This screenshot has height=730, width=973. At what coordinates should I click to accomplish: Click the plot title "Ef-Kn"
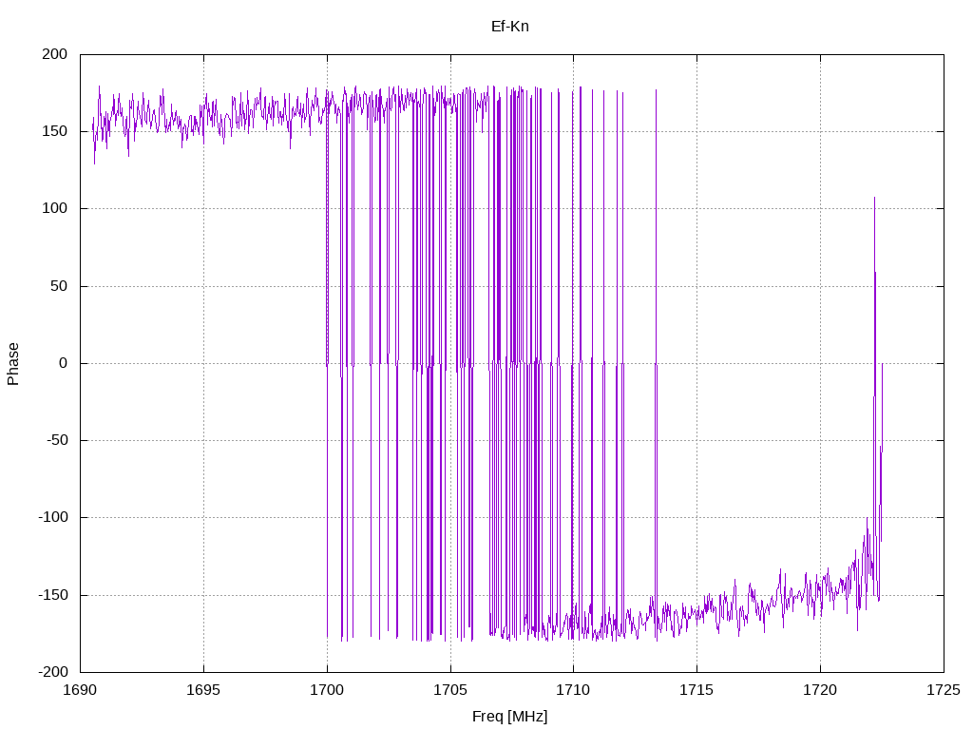coord(509,26)
